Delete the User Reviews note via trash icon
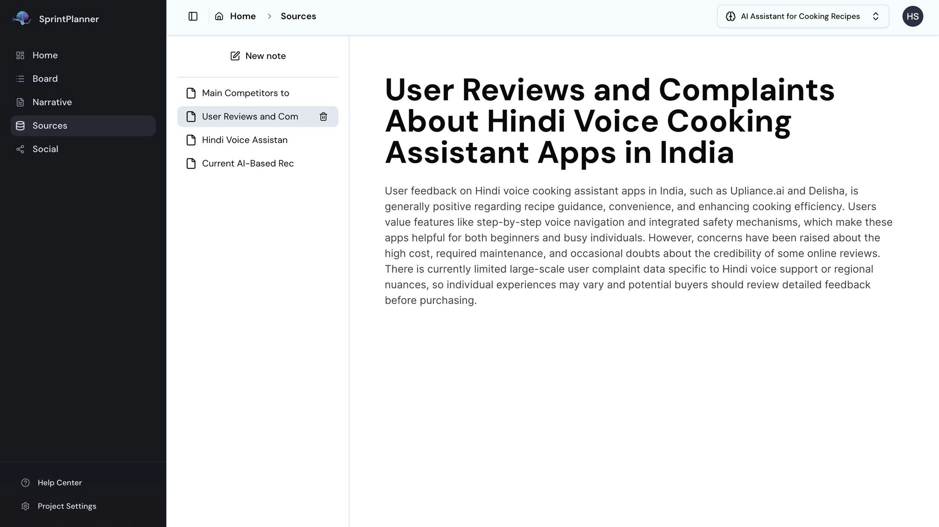The height and width of the screenshot is (527, 939). point(323,117)
